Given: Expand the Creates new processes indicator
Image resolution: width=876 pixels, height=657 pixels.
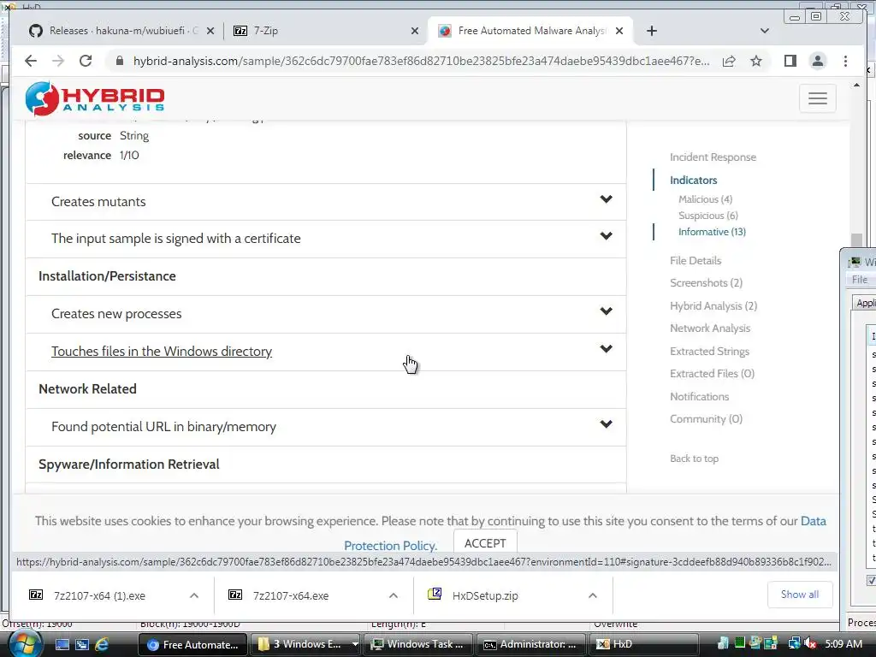Looking at the screenshot, I should [326, 314].
